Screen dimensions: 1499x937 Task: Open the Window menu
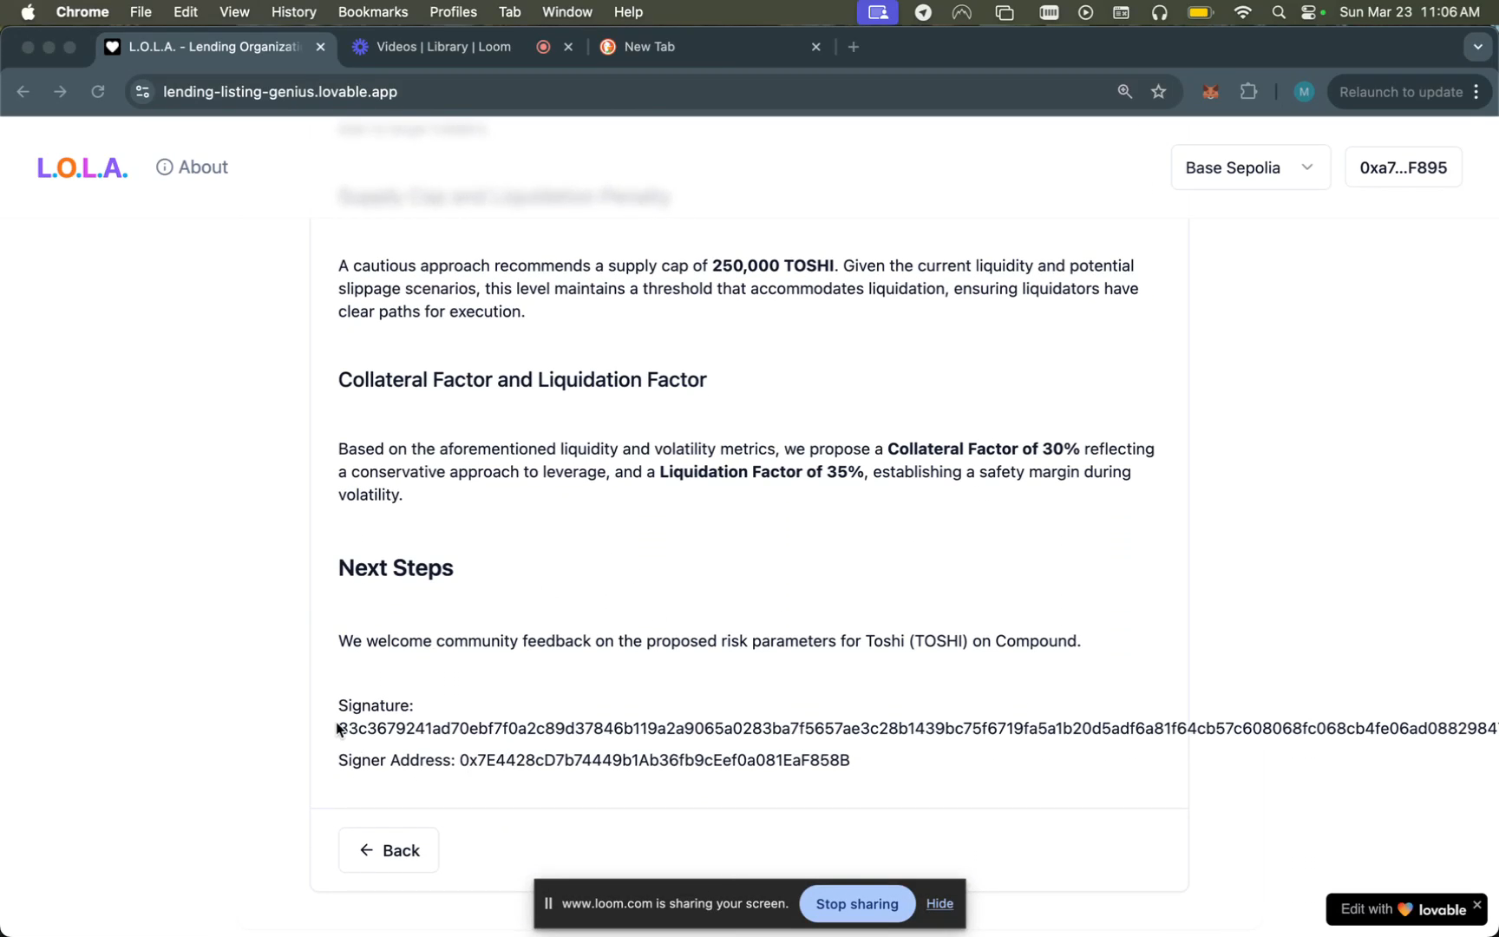566,12
